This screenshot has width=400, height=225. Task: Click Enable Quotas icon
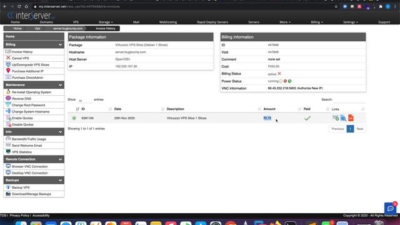click(8, 118)
